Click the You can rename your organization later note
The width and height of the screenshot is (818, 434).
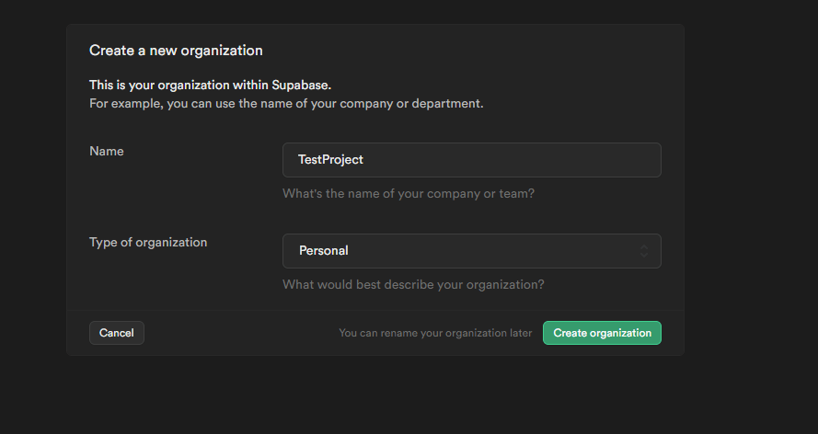coord(435,333)
